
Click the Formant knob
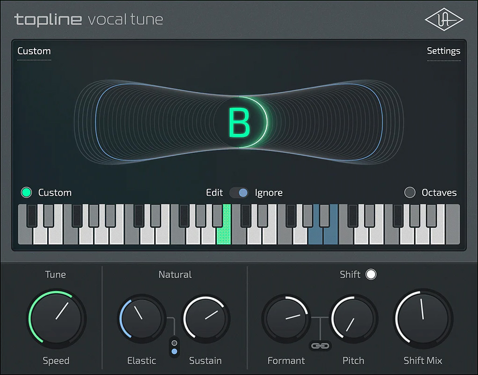pyautogui.click(x=286, y=319)
